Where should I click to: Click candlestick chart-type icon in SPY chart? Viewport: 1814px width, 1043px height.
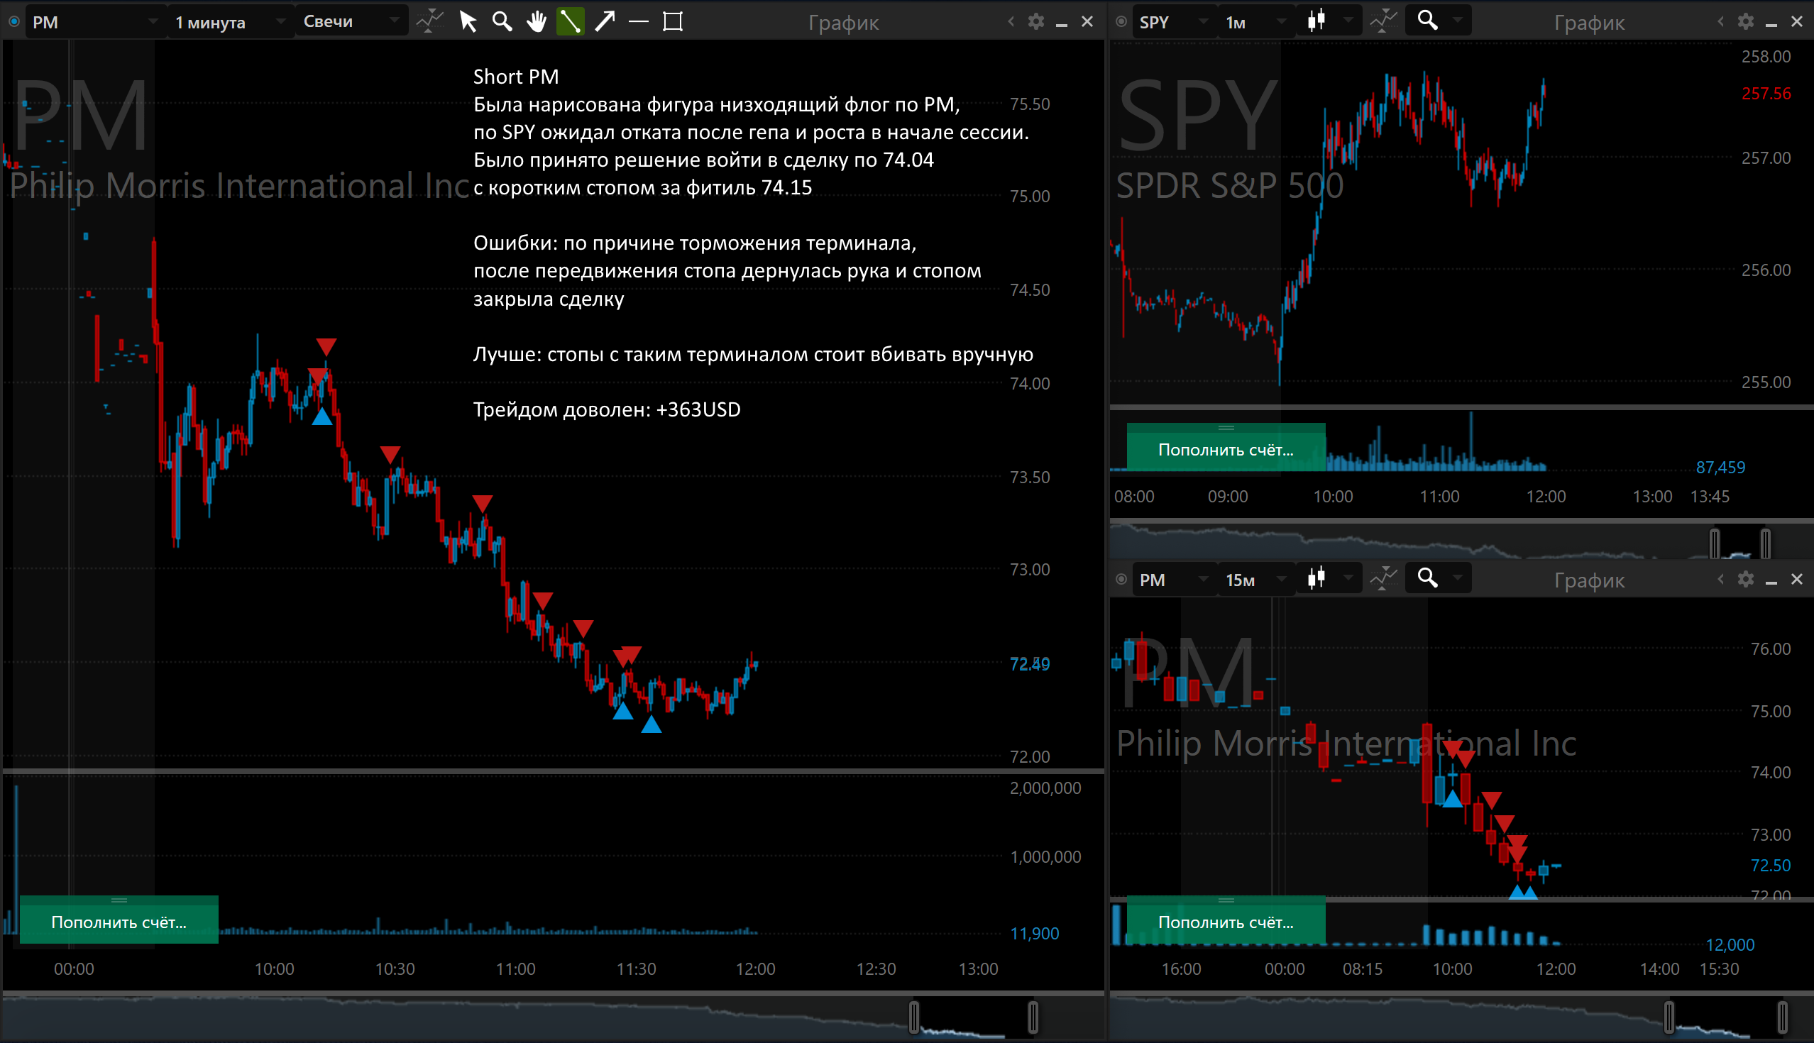[x=1316, y=21]
